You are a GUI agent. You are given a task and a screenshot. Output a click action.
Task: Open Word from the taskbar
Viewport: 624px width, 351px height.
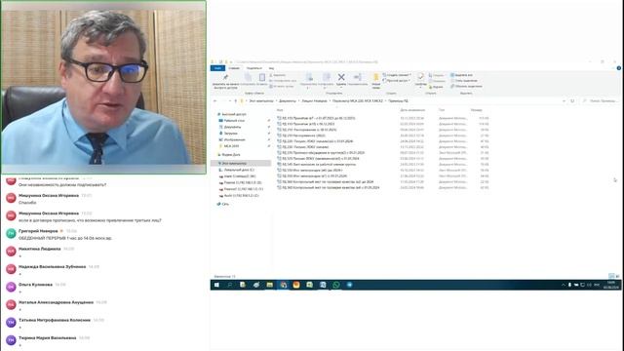[323, 285]
